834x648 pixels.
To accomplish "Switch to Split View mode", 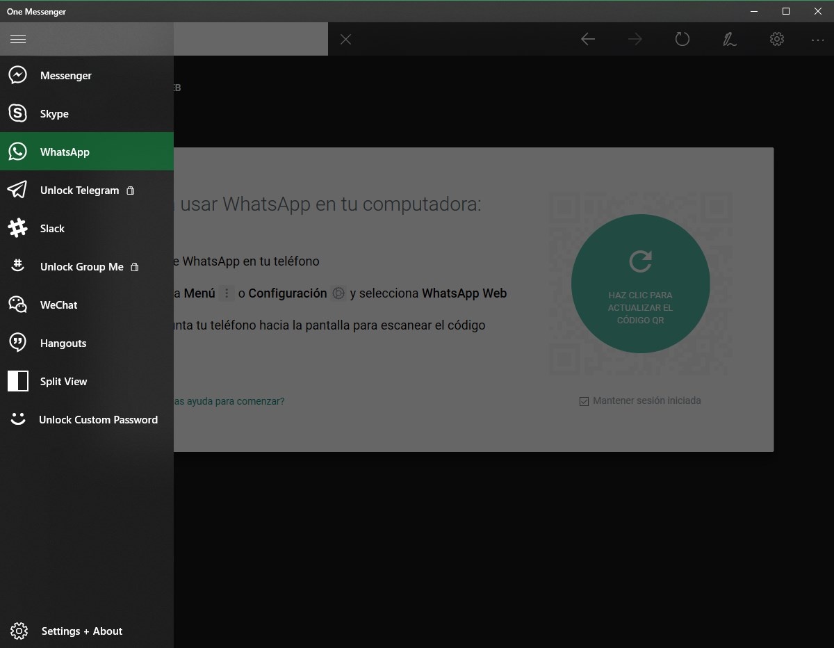I will (87, 381).
